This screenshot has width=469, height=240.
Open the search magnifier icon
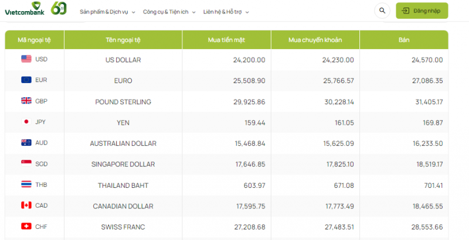pos(382,11)
